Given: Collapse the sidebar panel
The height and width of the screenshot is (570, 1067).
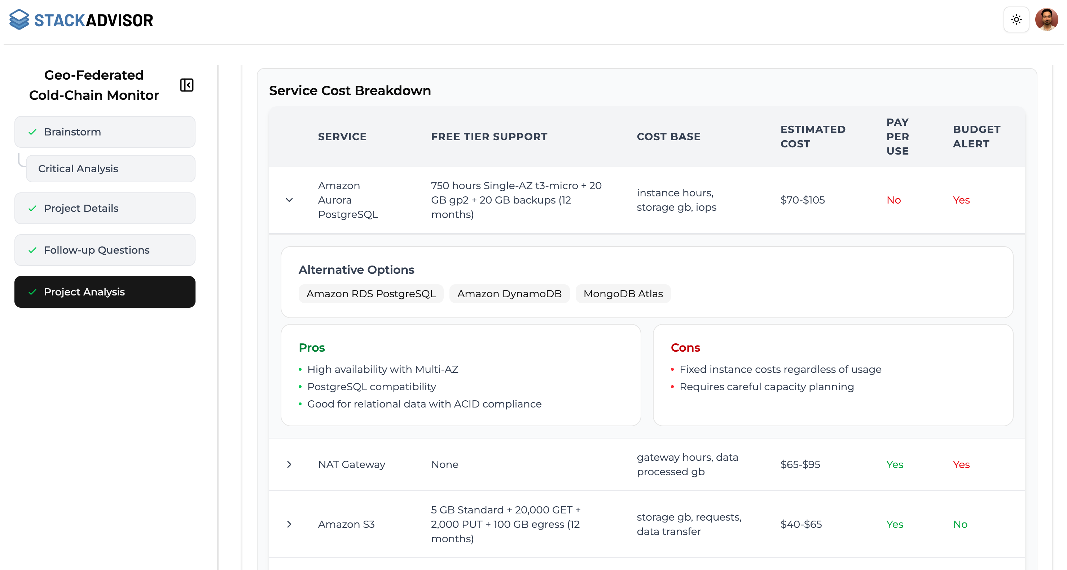Looking at the screenshot, I should click(x=186, y=85).
